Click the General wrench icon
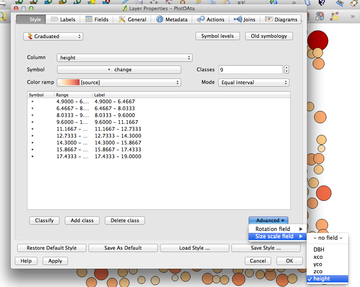The width and height of the screenshot is (360, 287). pos(122,19)
